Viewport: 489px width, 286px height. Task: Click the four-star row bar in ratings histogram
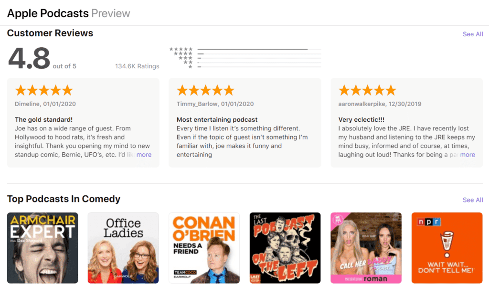pos(259,53)
